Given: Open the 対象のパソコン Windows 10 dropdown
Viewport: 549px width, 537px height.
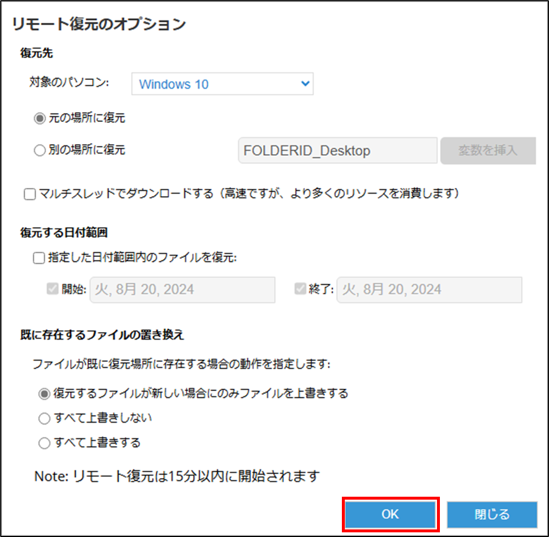Looking at the screenshot, I should tap(222, 83).
